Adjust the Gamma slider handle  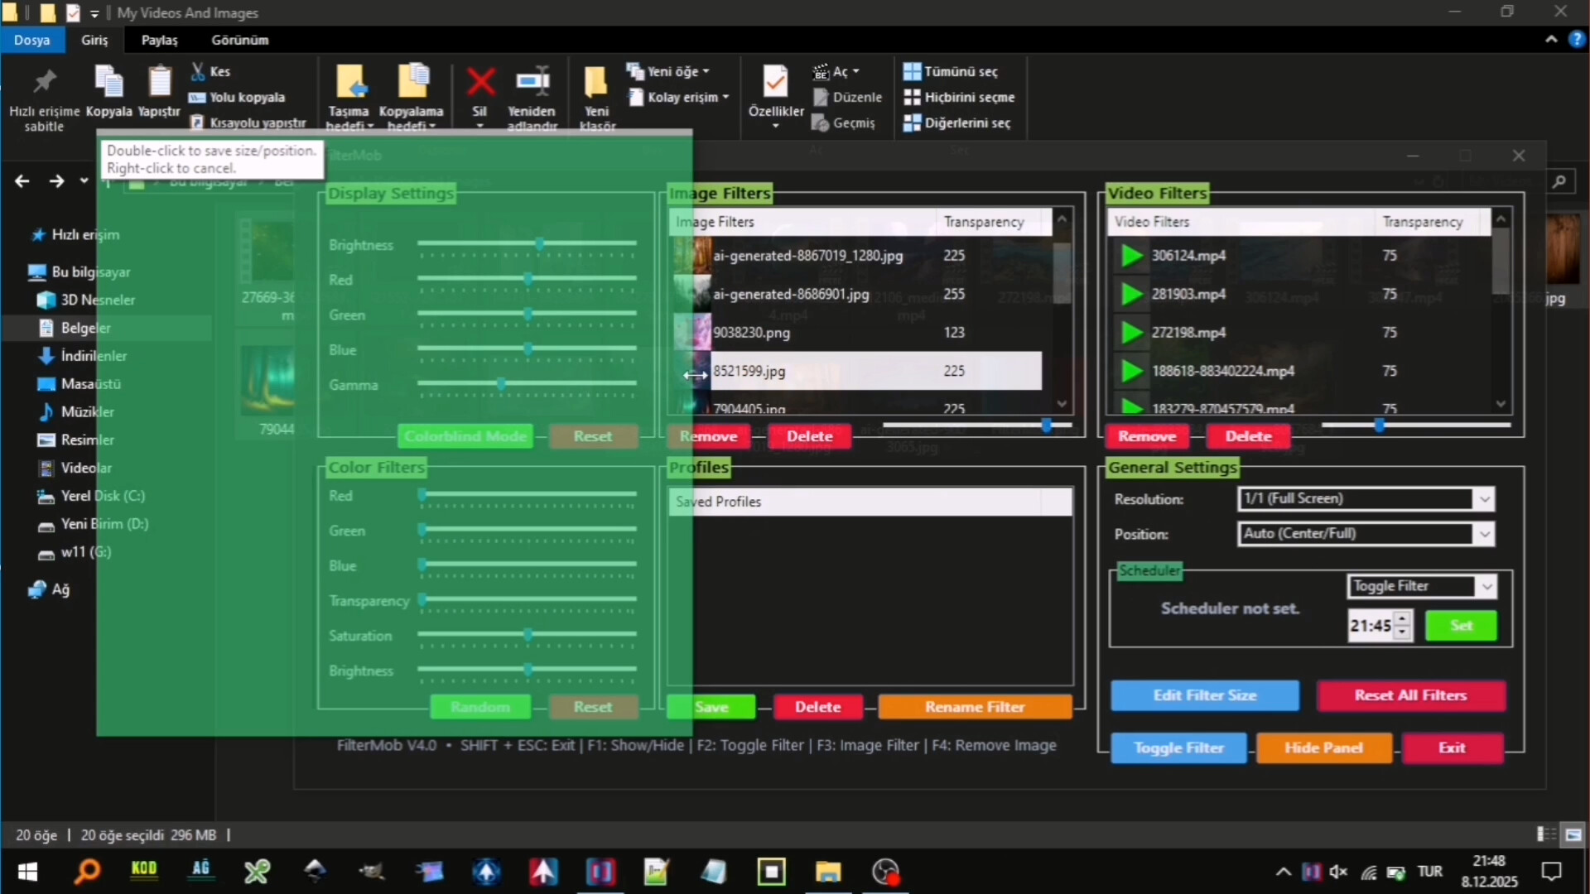(502, 384)
